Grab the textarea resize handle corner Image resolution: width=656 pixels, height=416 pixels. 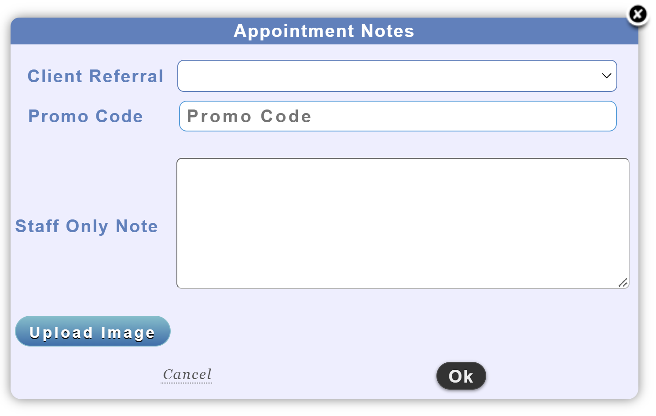coord(623,282)
